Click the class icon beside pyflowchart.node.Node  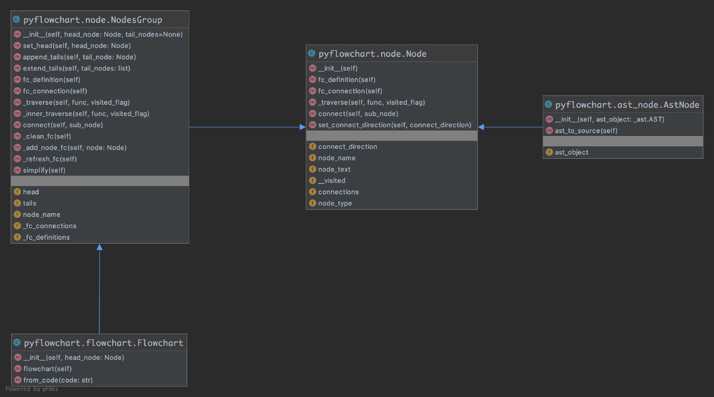(312, 54)
